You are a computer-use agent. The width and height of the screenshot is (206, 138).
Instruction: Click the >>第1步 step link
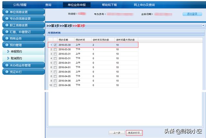[x=53, y=26]
